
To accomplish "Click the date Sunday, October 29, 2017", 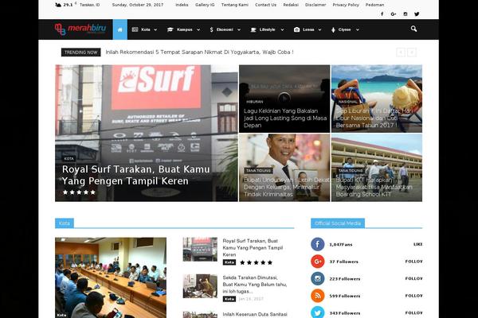I will click(x=138, y=5).
